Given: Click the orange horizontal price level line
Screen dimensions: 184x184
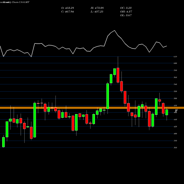Looking at the screenshot, I should click(x=92, y=108).
